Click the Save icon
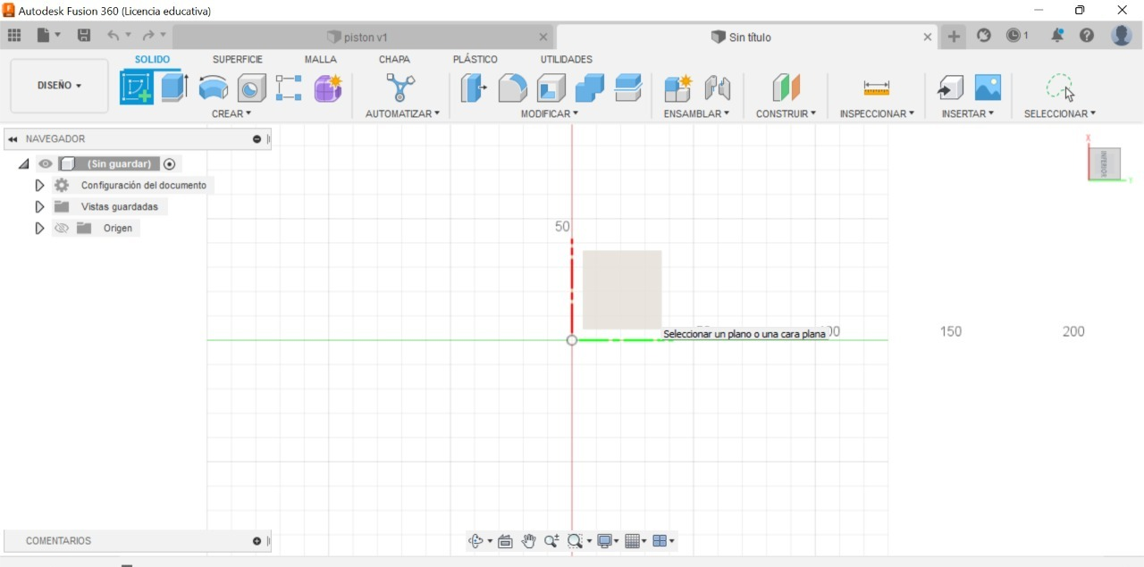 click(84, 36)
